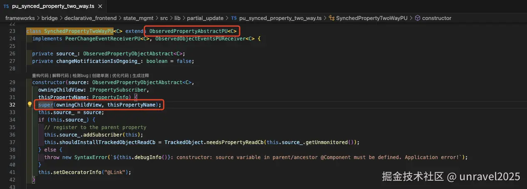This screenshot has height=189, width=527.
Task: Click PropertyInfo type on line 31
Action: pyautogui.click(x=110, y=97)
